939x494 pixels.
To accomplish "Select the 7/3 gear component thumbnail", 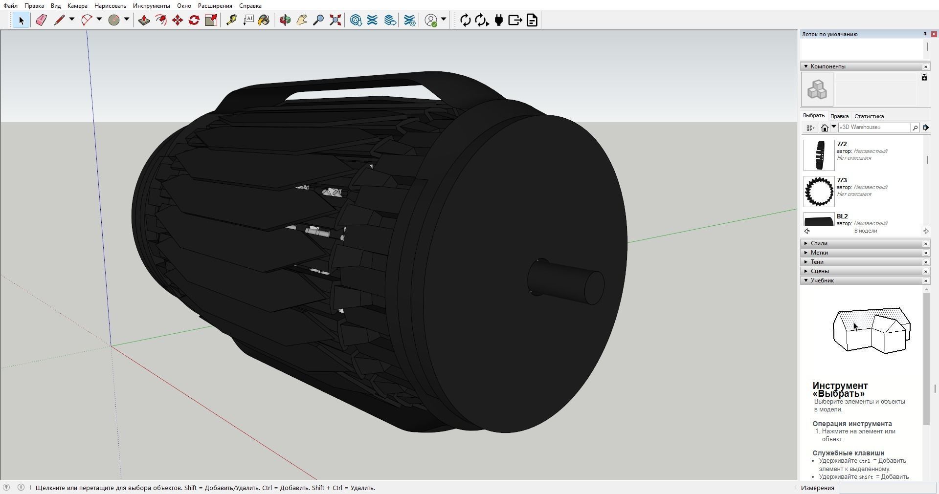I will click(x=819, y=192).
